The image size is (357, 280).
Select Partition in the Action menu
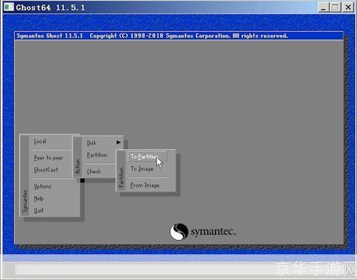[97, 155]
